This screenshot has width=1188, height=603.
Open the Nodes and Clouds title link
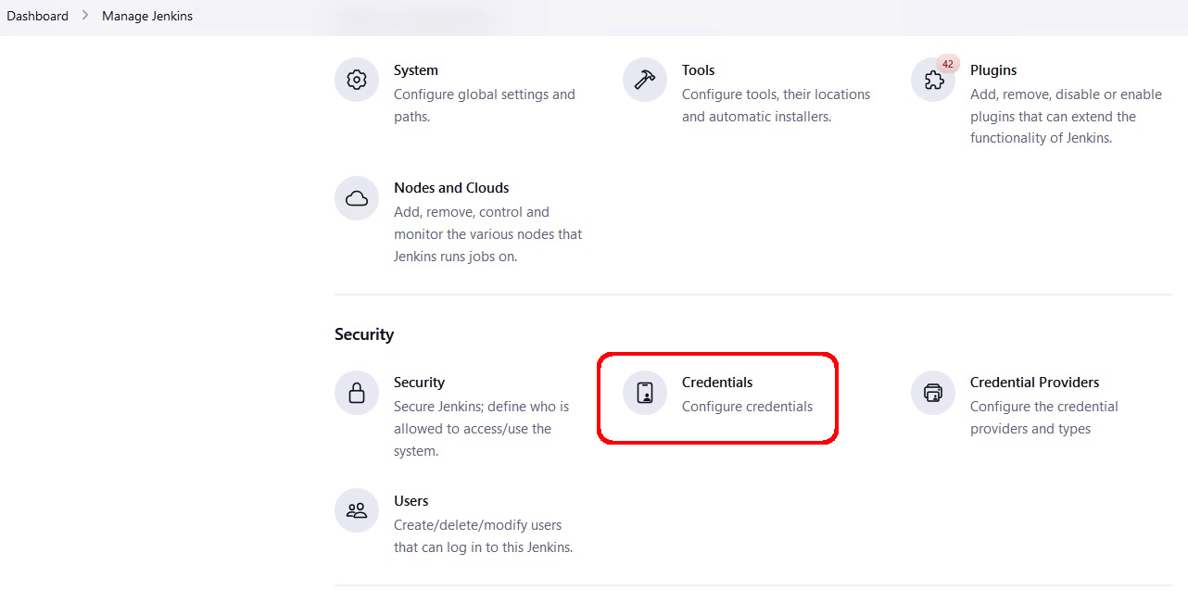(x=451, y=188)
